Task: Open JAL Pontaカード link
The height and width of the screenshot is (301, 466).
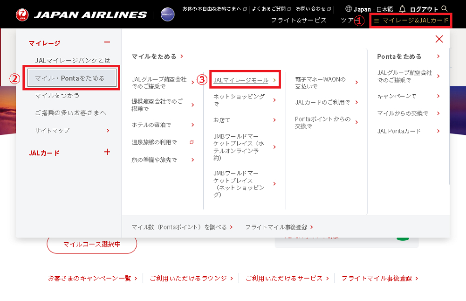Action: 408,131
